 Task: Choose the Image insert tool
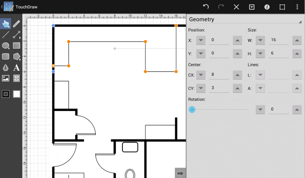tap(6, 78)
